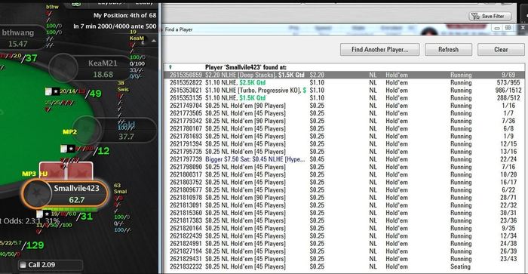Select tournament 2621795735 row

pyautogui.click(x=344, y=152)
